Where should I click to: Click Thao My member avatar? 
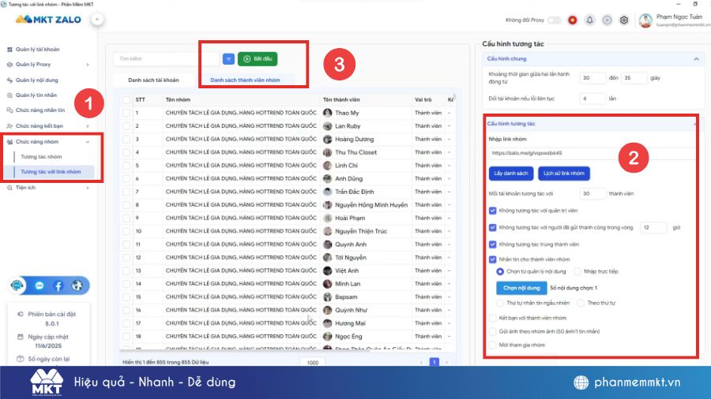pos(327,113)
